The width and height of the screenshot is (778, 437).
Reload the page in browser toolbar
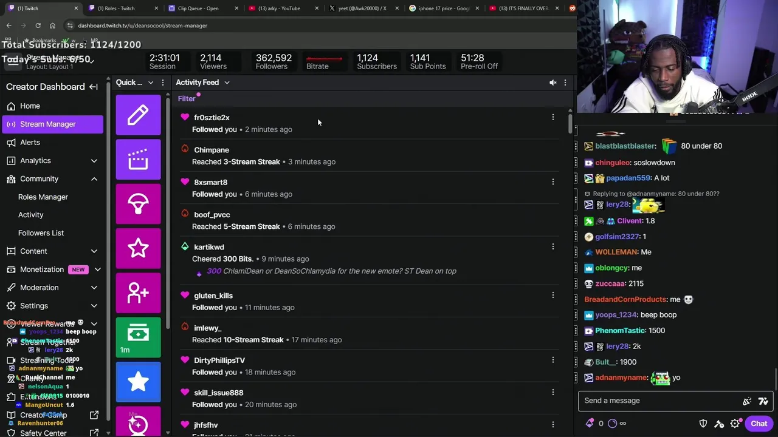(38, 25)
